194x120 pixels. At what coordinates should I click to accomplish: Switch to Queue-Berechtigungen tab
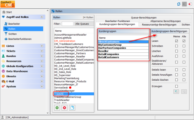144,18
